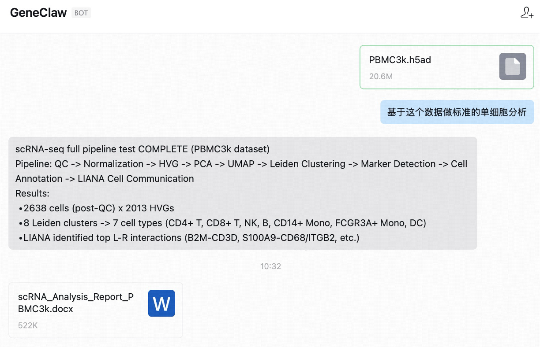This screenshot has height=347, width=540.
Task: Open scRNA_Analysis_Report_PBMC3k.docx file name
Action: [75, 303]
